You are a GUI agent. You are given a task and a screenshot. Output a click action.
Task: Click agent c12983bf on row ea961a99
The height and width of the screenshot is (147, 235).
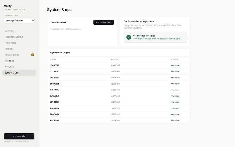point(115,120)
